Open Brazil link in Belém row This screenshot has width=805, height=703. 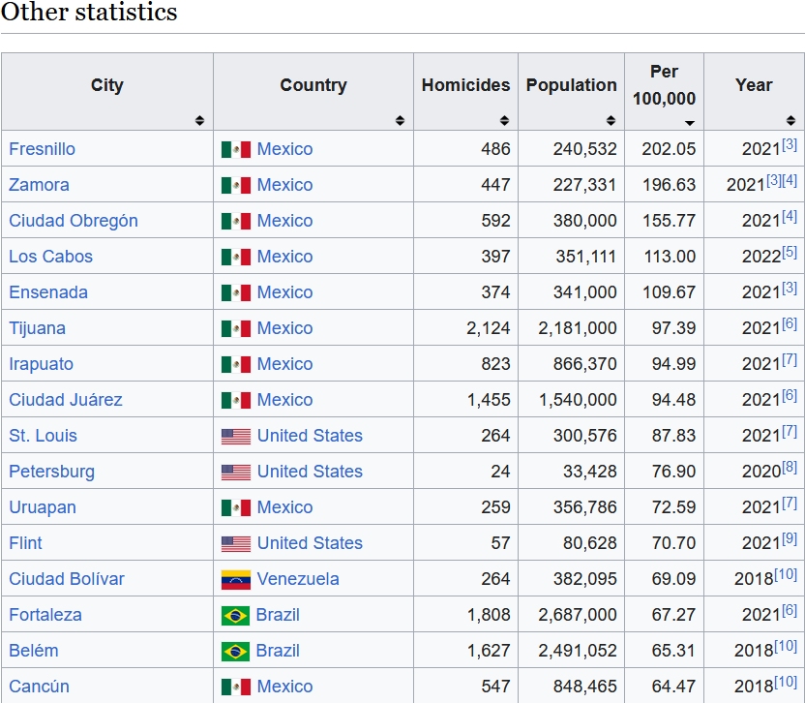[278, 651]
